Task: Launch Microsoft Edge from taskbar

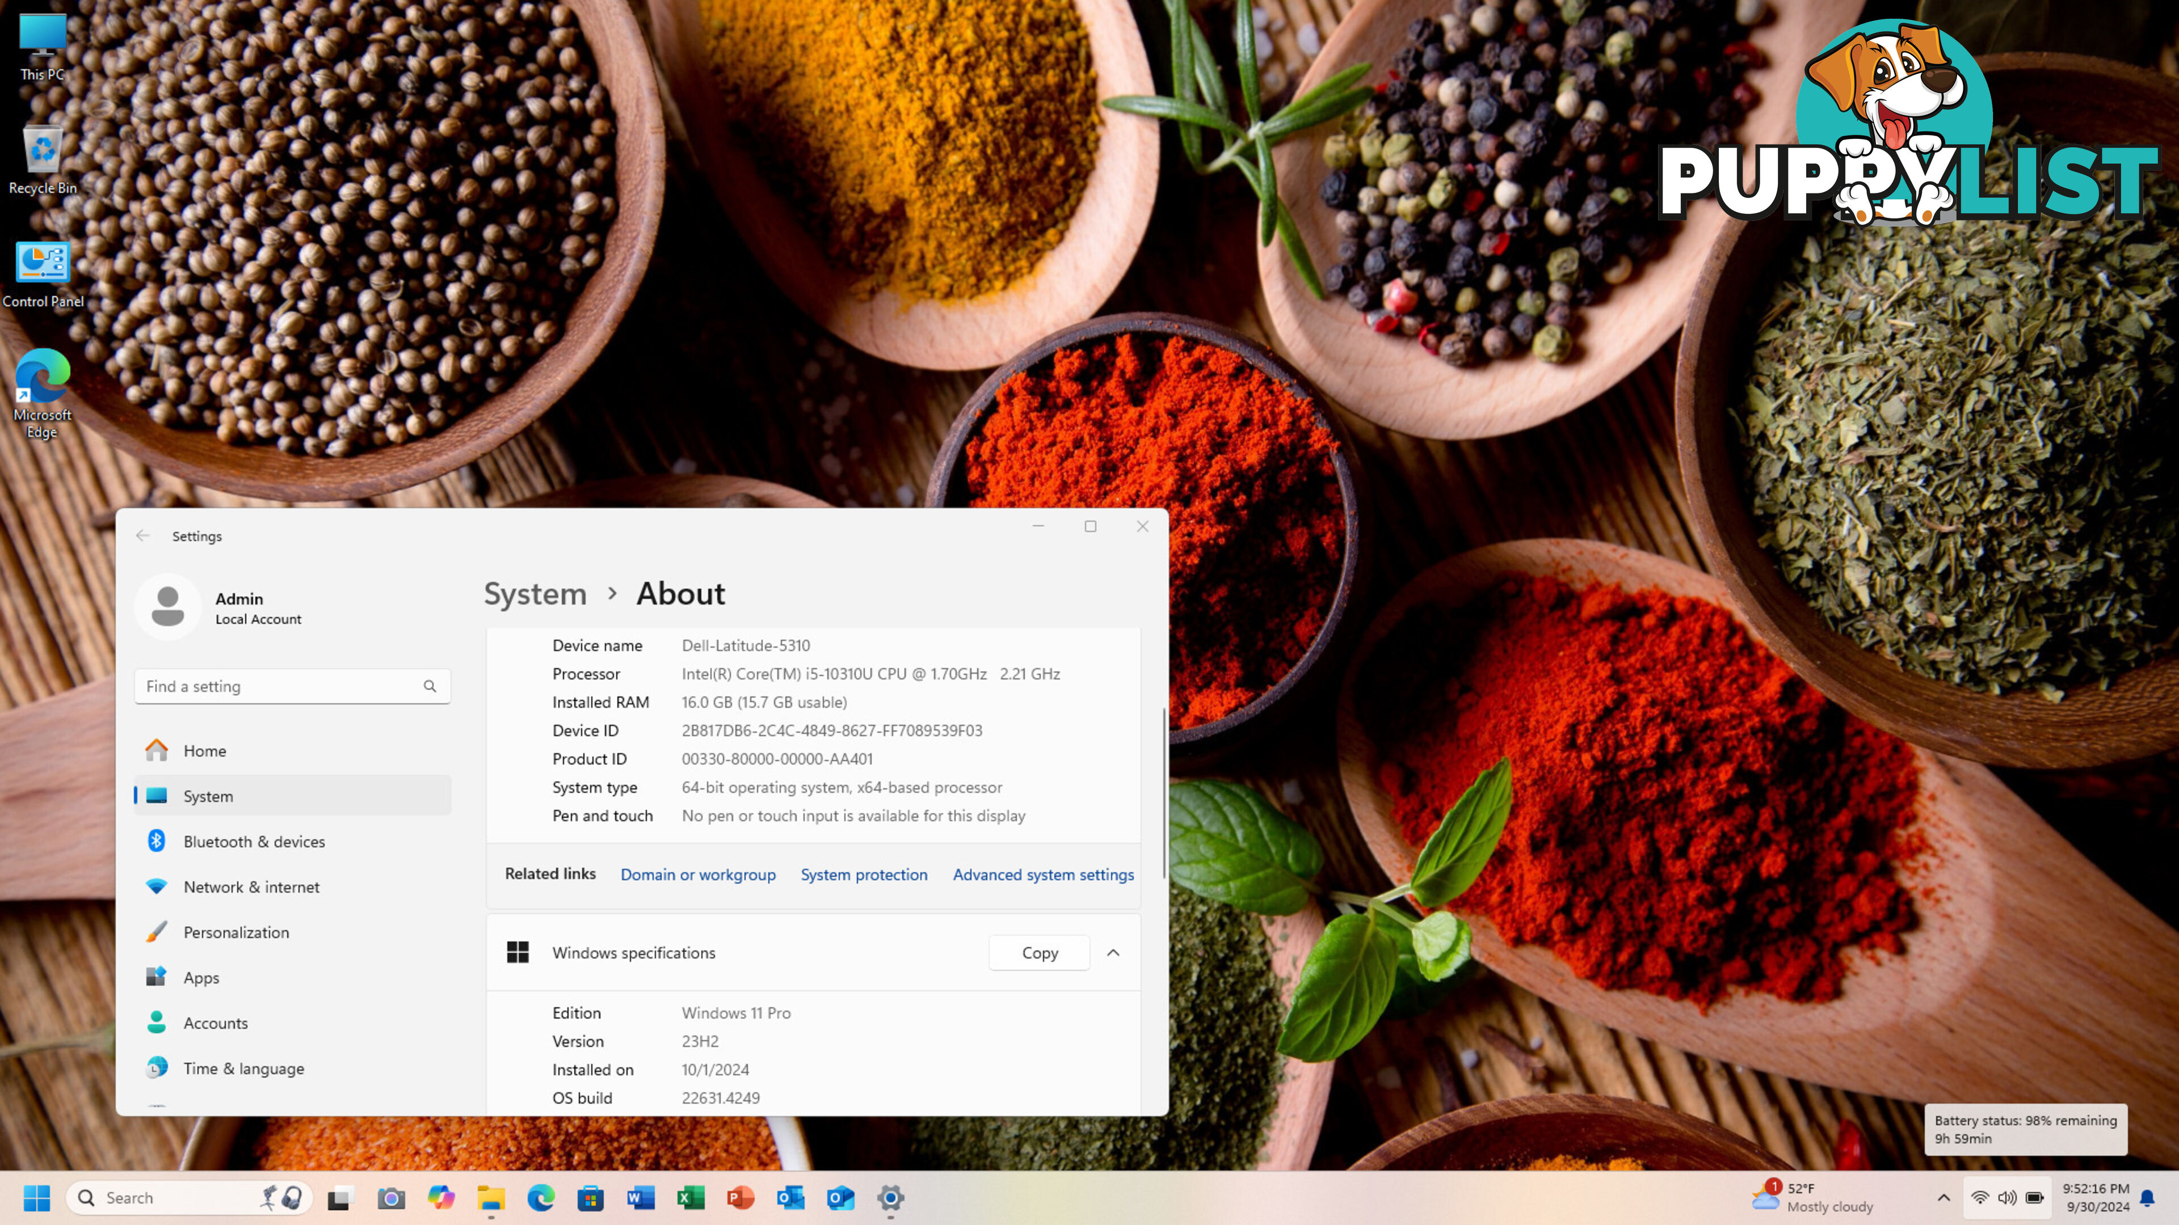Action: pos(541,1197)
